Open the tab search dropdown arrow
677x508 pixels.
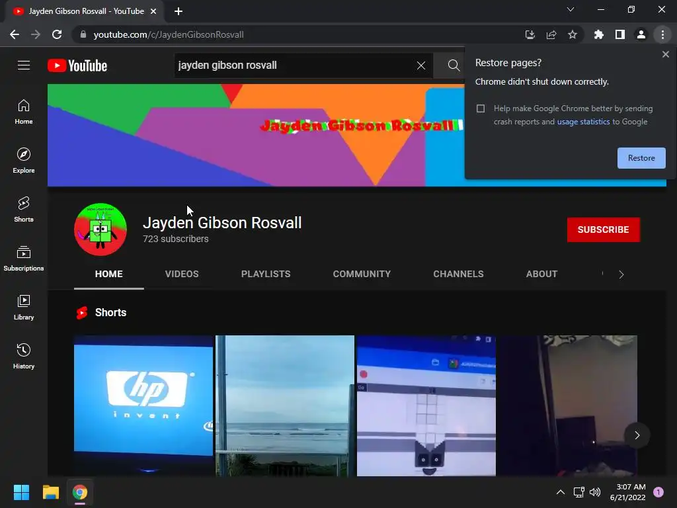pyautogui.click(x=571, y=9)
